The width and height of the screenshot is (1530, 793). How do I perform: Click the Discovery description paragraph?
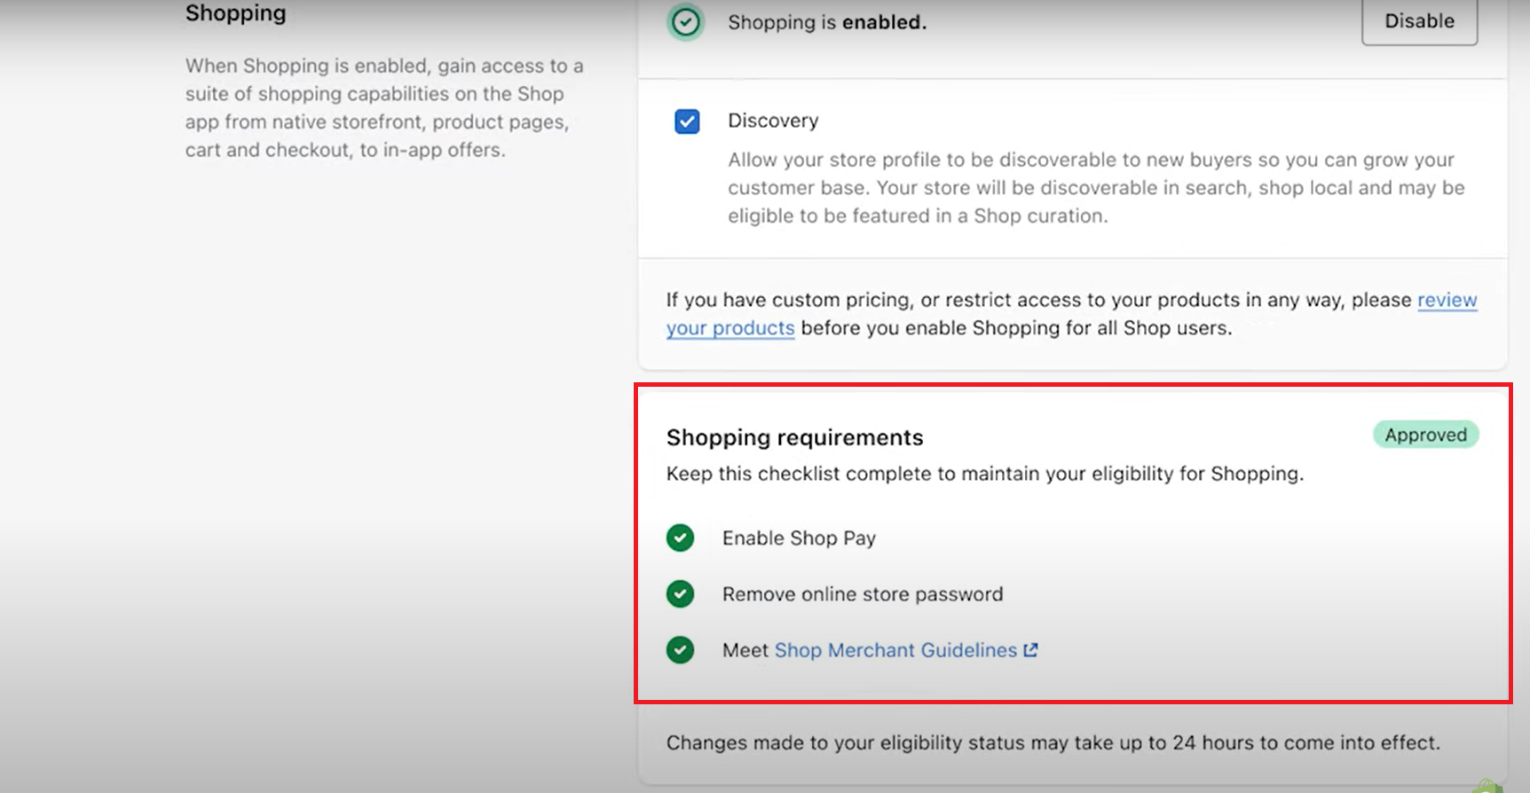click(1096, 188)
